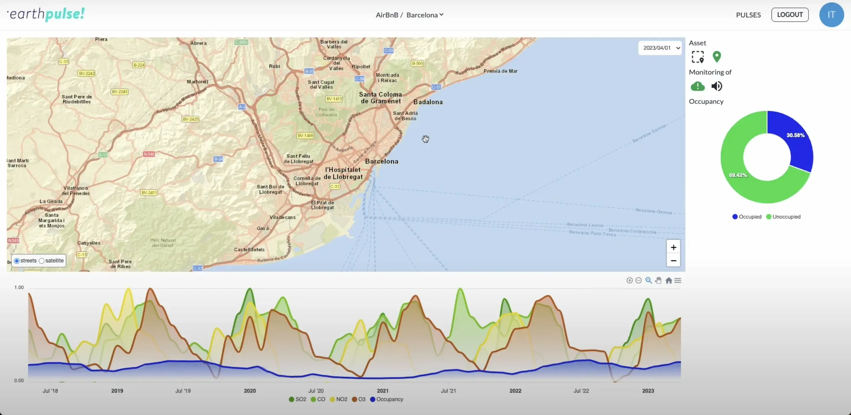Click the Occupied blue legend color dot
Image resolution: width=851 pixels, height=415 pixels.
click(734, 216)
